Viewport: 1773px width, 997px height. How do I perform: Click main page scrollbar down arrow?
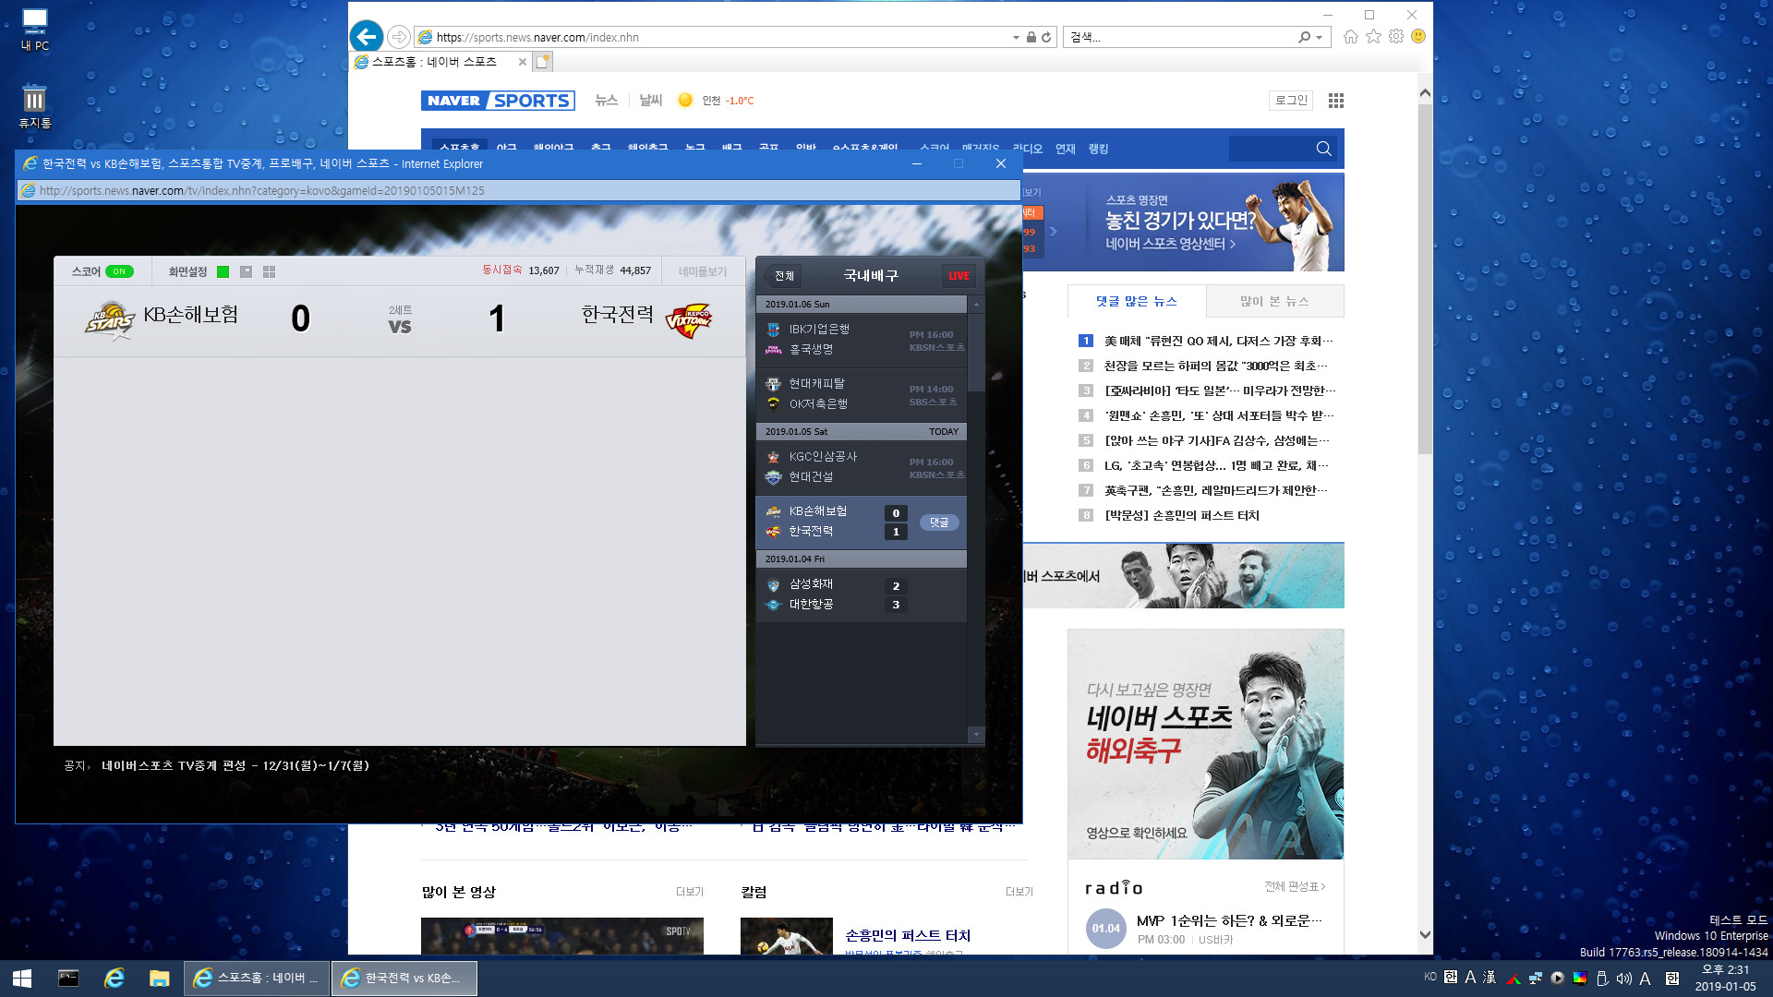pyautogui.click(x=1425, y=934)
